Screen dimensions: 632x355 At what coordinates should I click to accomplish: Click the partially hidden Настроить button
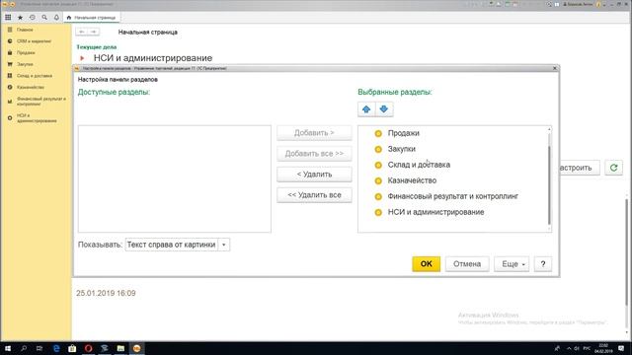pyautogui.click(x=580, y=168)
